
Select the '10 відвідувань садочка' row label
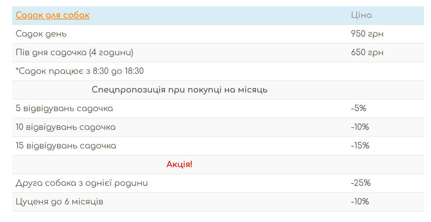pyautogui.click(x=66, y=127)
